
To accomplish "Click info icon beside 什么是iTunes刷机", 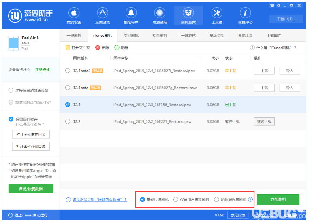I will (252, 48).
